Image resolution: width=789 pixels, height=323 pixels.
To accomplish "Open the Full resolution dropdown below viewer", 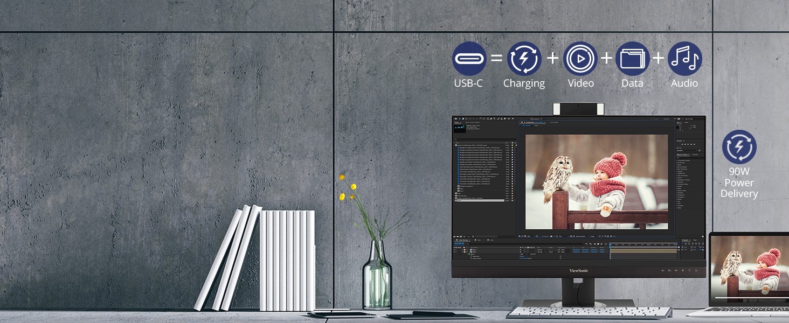I will tap(560, 236).
